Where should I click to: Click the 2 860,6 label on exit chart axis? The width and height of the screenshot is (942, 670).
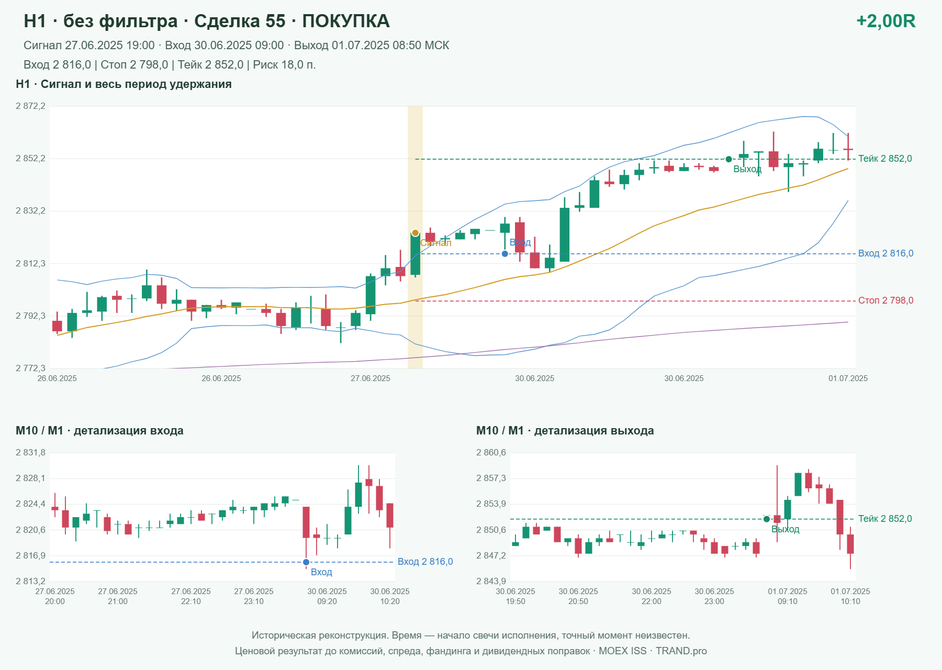pos(491,453)
